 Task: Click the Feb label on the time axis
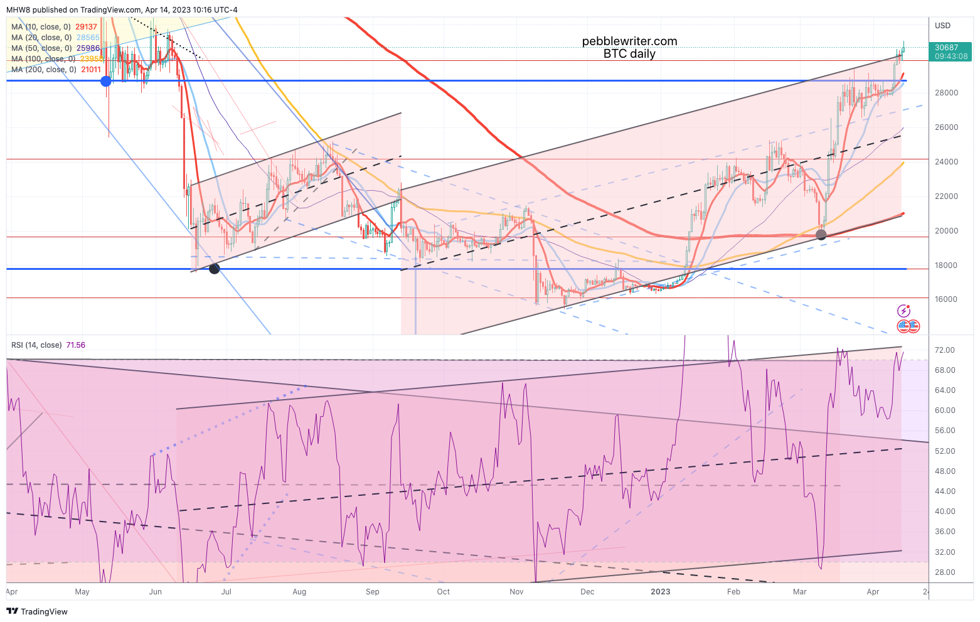click(733, 592)
